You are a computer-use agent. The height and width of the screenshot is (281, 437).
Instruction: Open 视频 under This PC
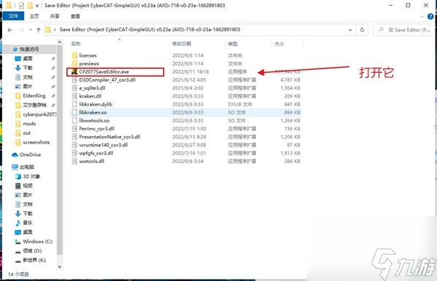click(28, 186)
